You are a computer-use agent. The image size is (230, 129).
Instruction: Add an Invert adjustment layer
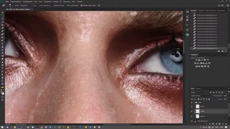(x=197, y=66)
